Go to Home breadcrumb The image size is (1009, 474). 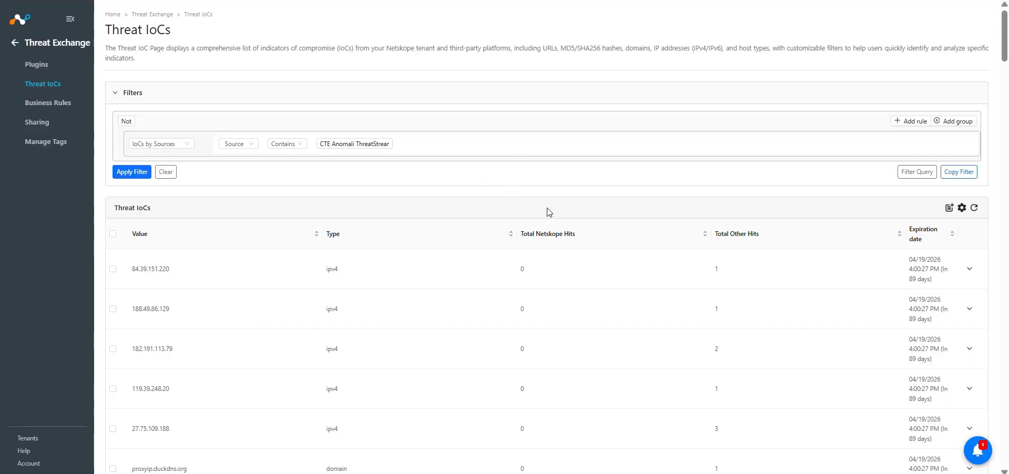113,14
